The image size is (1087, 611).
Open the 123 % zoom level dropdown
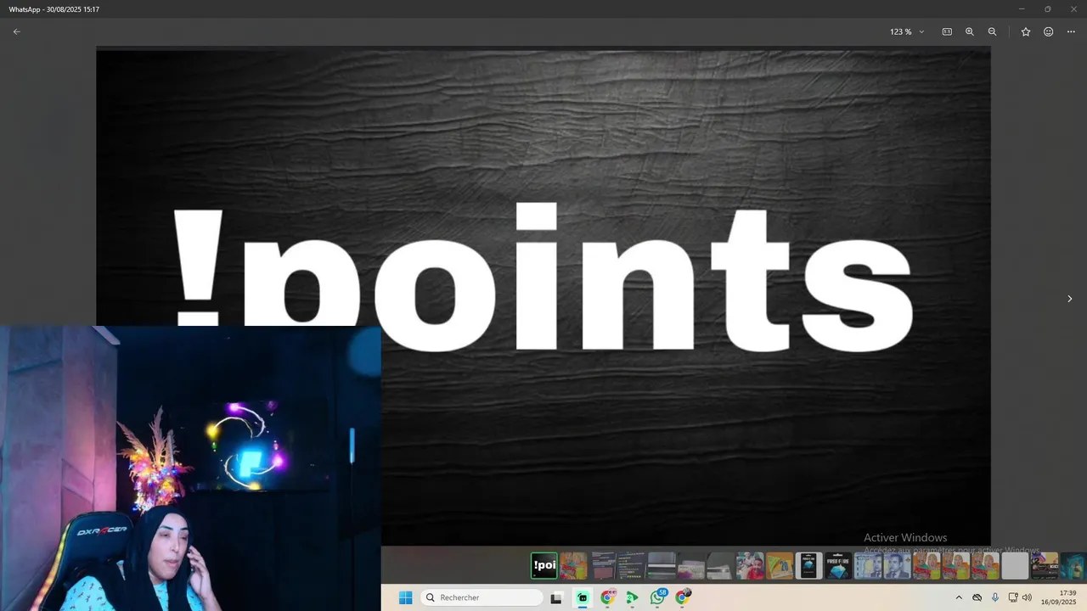907,31
